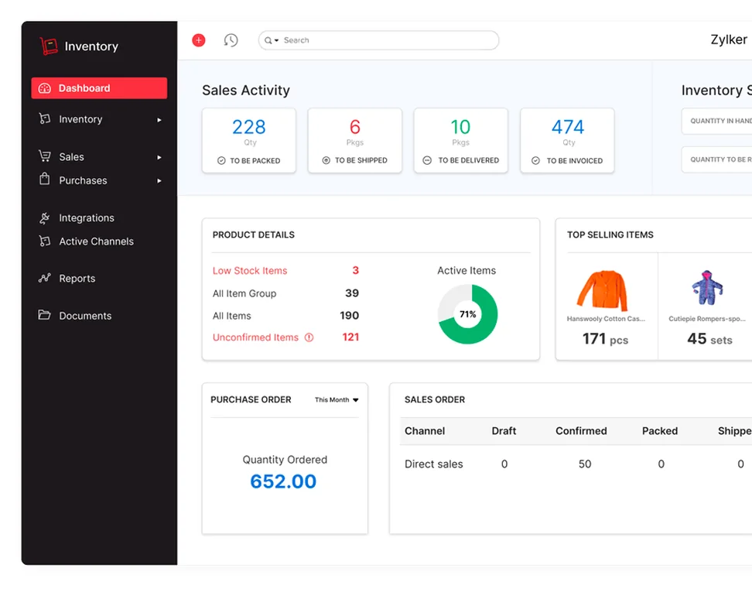Image resolution: width=752 pixels, height=592 pixels.
Task: Expand the Sales submenu arrow
Action: pos(159,157)
